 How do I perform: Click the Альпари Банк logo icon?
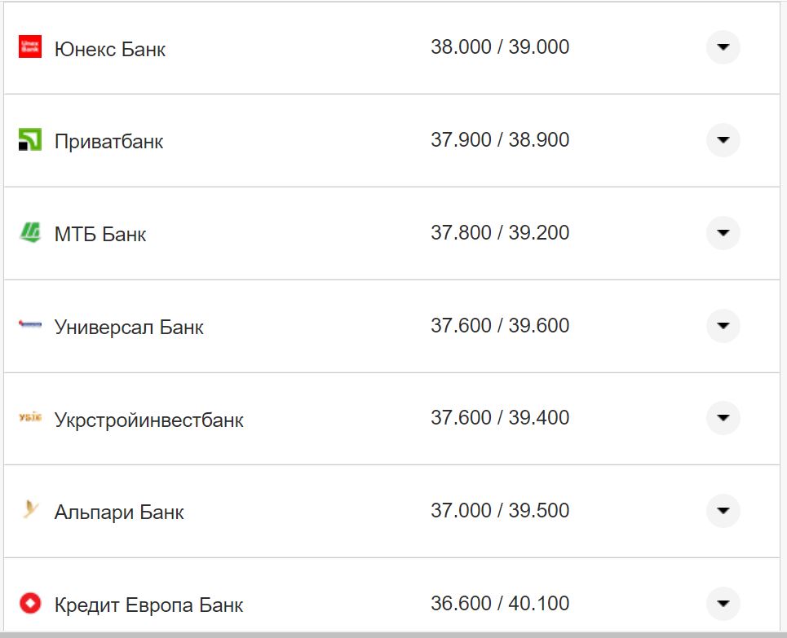tap(29, 511)
